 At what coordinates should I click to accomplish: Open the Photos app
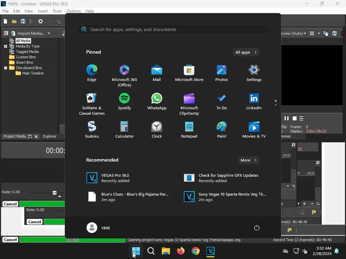pyautogui.click(x=222, y=73)
